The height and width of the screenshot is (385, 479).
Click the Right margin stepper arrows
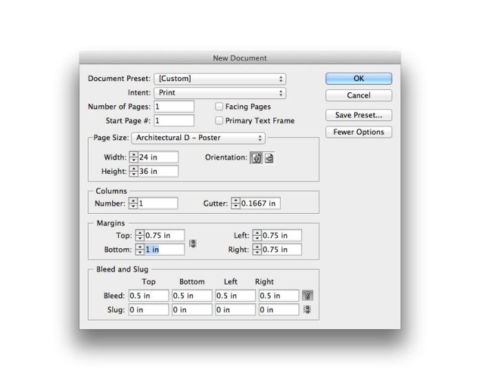click(x=257, y=250)
